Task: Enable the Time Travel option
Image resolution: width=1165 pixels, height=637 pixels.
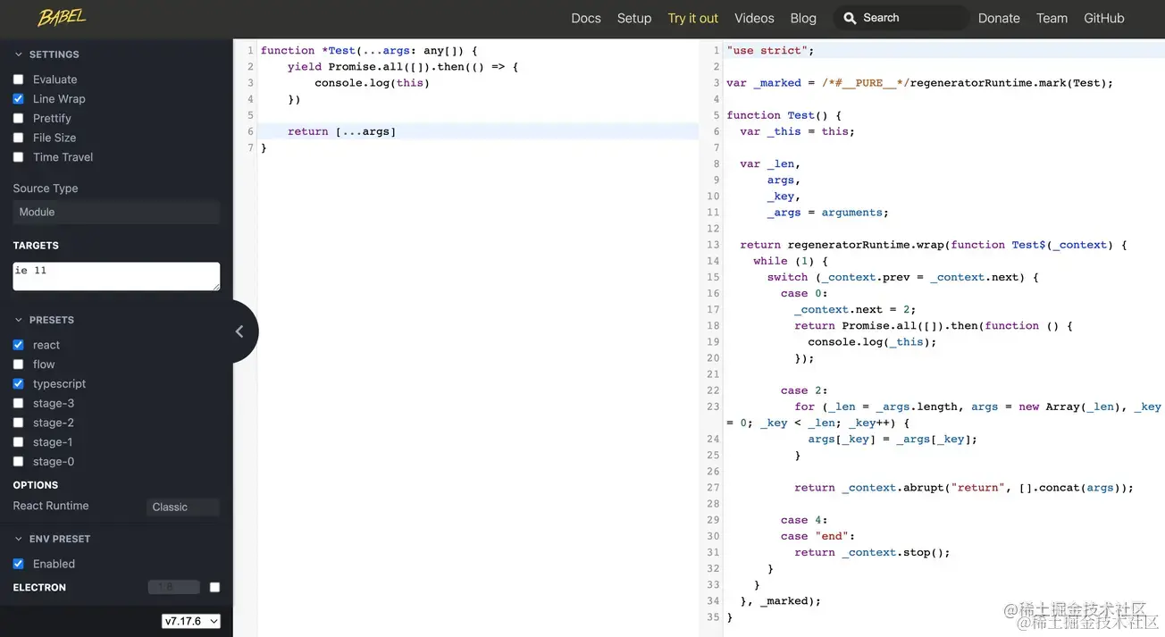Action: 18,157
